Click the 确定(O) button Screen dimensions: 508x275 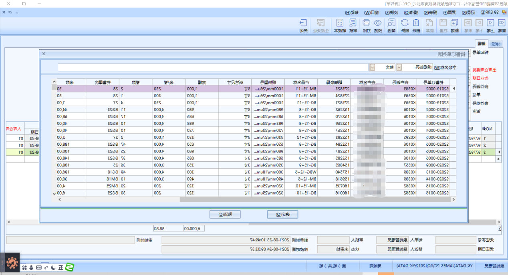(283, 214)
